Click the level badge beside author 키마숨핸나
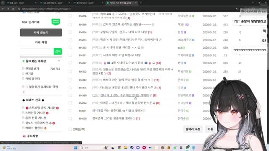Viewport: 269px width, 151px height. (x=193, y=16)
